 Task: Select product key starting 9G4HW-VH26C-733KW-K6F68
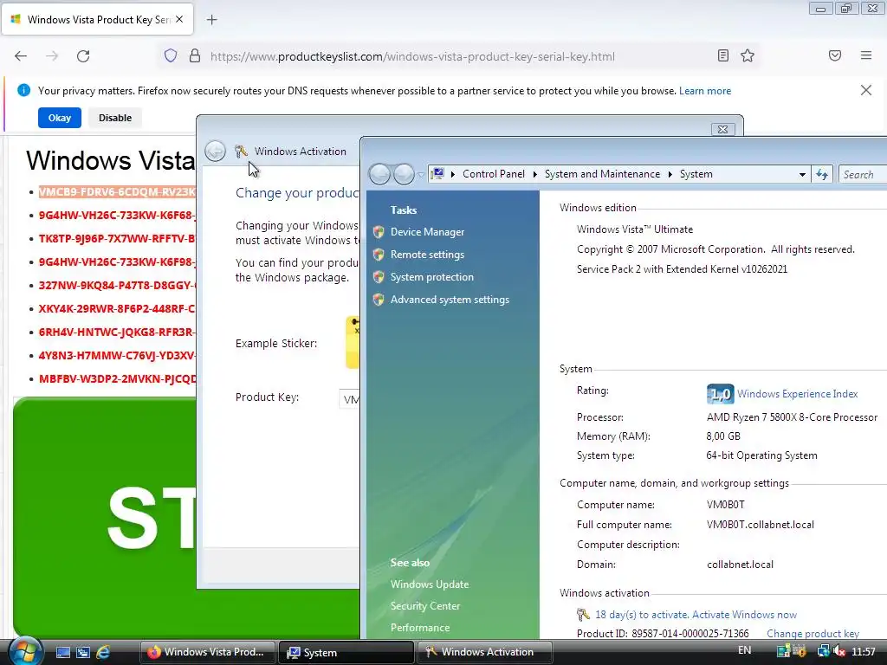click(x=117, y=216)
